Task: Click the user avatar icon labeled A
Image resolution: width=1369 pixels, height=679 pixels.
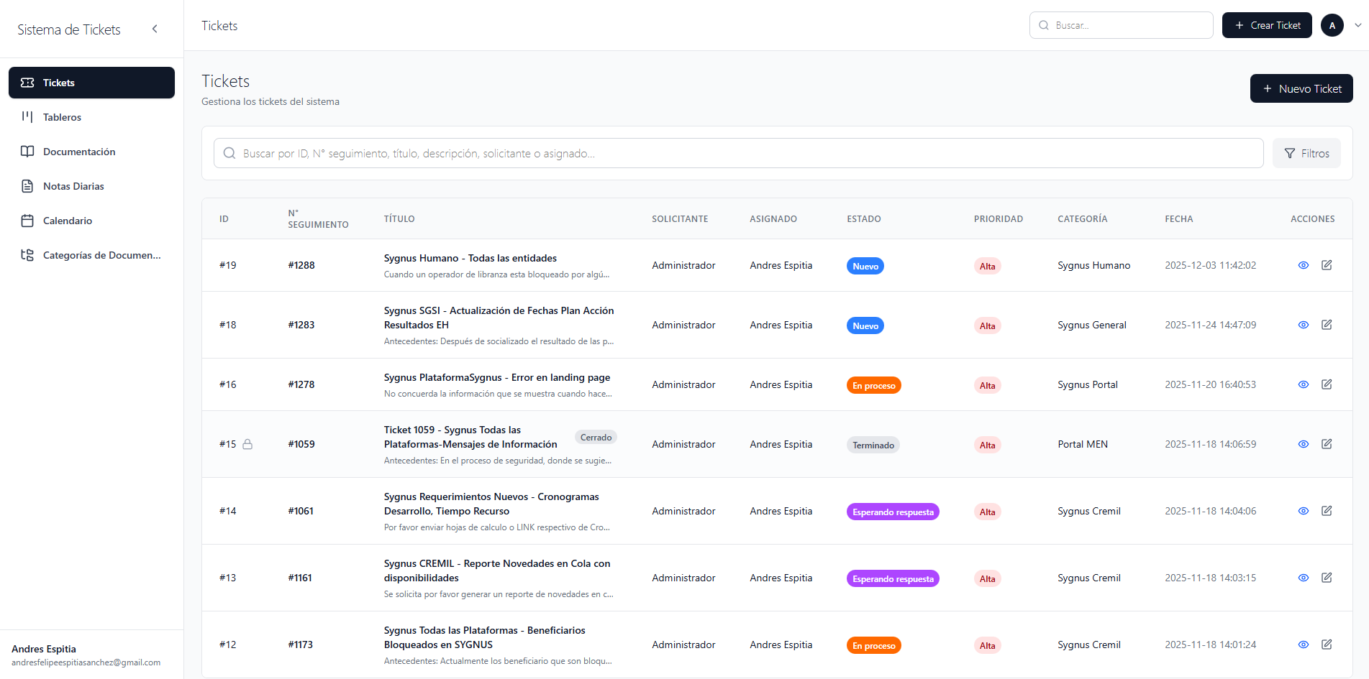Action: (x=1332, y=25)
